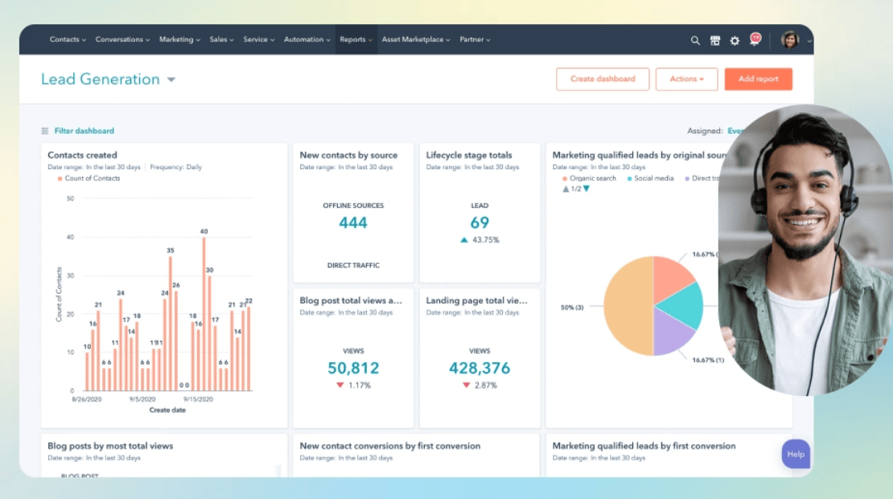The height and width of the screenshot is (499, 893).
Task: Click the Filter dashboard link
Action: pos(84,131)
